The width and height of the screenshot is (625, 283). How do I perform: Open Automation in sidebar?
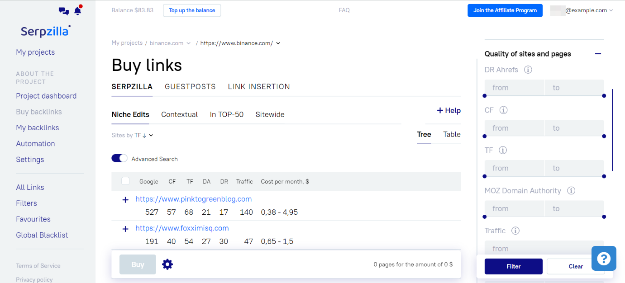pos(35,143)
